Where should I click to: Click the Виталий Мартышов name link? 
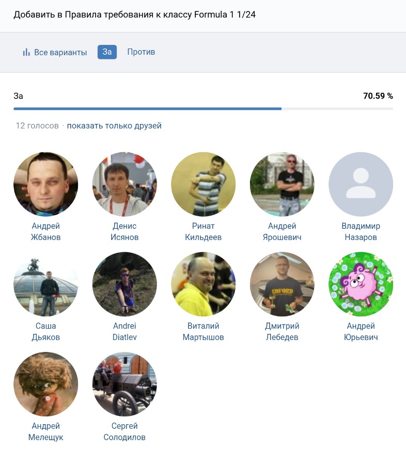[x=203, y=332]
